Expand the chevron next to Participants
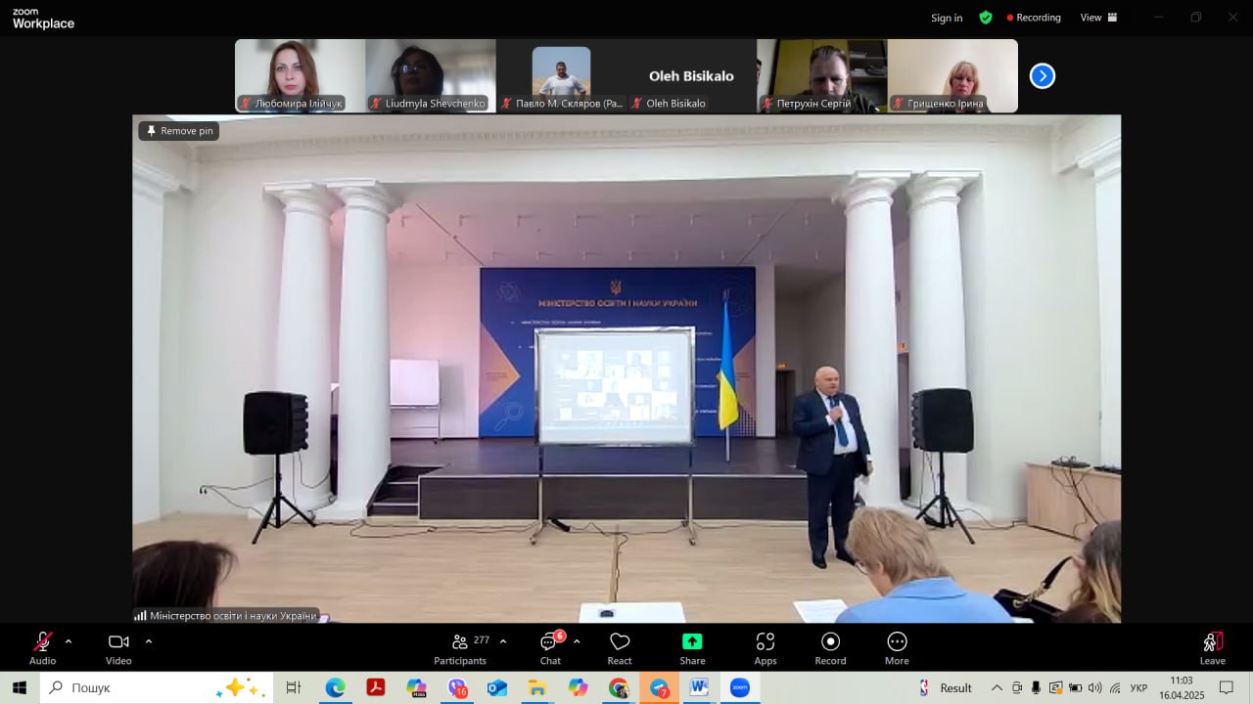Screen dimensions: 1253x704 pyautogui.click(x=503, y=641)
